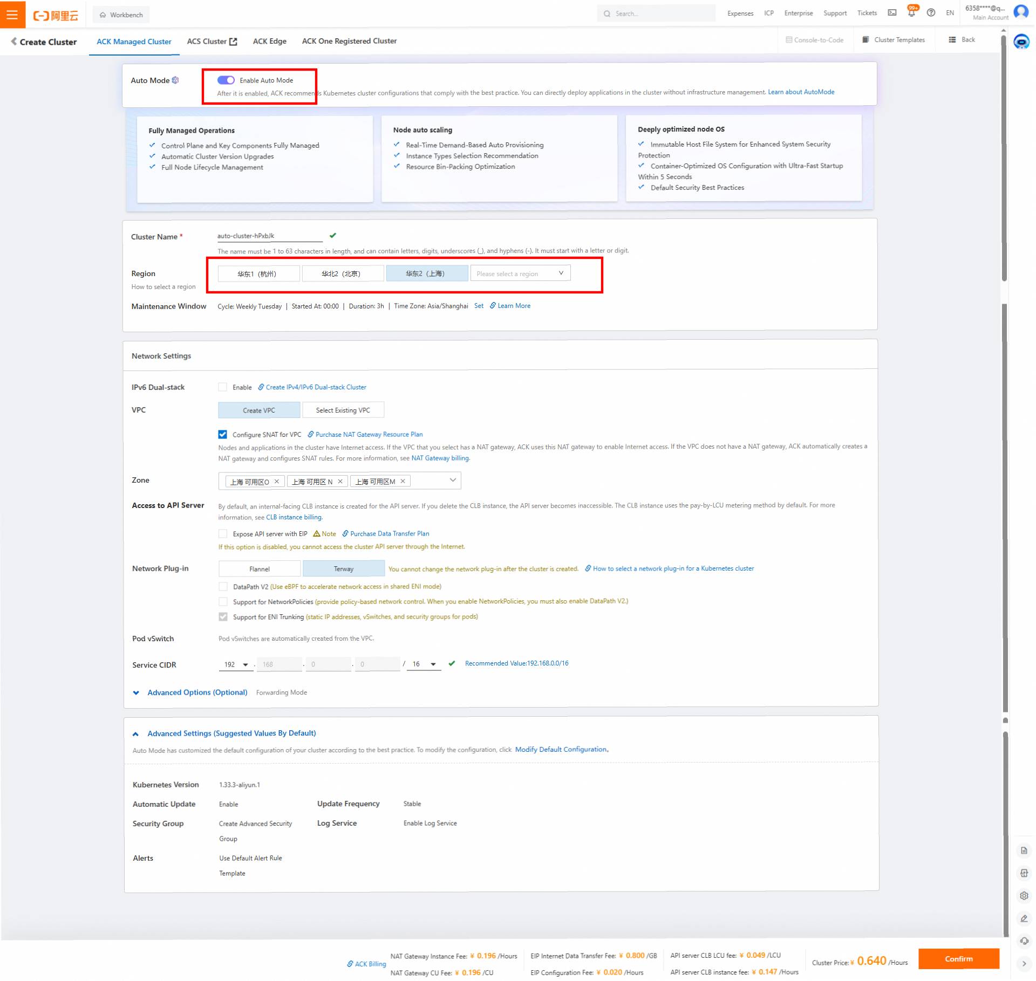This screenshot has width=1036, height=981.
Task: Click the orange Confirm button
Action: tap(958, 959)
